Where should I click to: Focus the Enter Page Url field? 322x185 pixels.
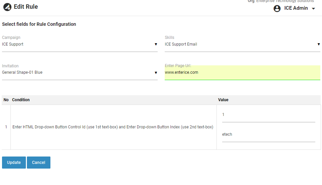242,72
